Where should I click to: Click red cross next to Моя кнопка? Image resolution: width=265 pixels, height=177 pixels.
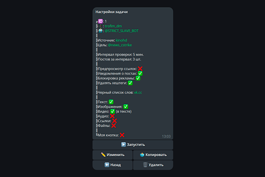pos(122,135)
